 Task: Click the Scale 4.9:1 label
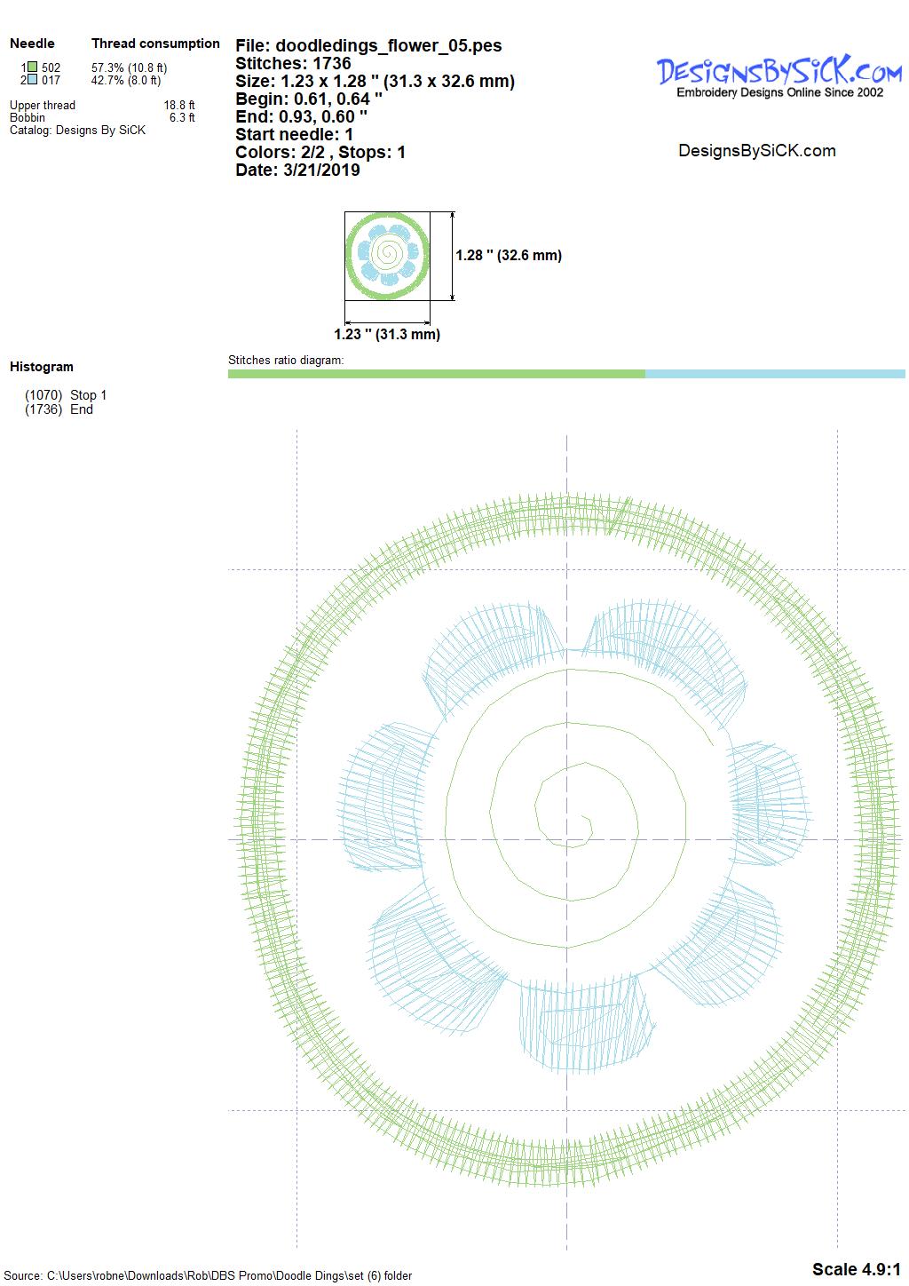pyautogui.click(x=856, y=1269)
